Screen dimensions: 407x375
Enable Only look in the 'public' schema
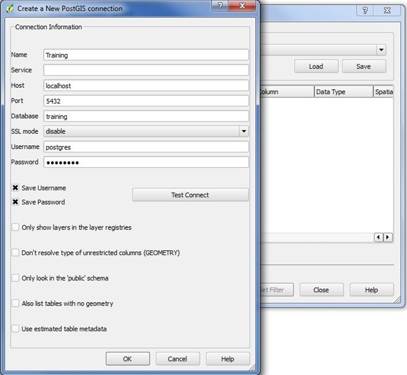15,278
